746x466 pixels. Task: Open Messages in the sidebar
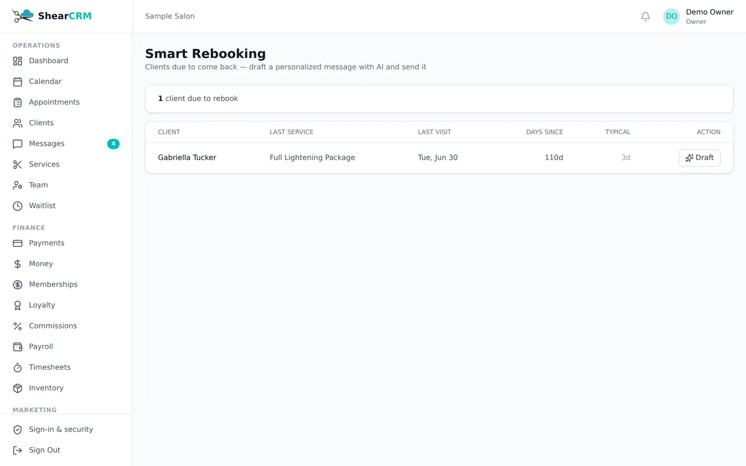(x=66, y=144)
